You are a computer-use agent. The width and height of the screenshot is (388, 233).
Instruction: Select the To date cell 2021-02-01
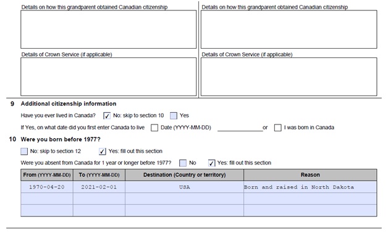(99, 187)
